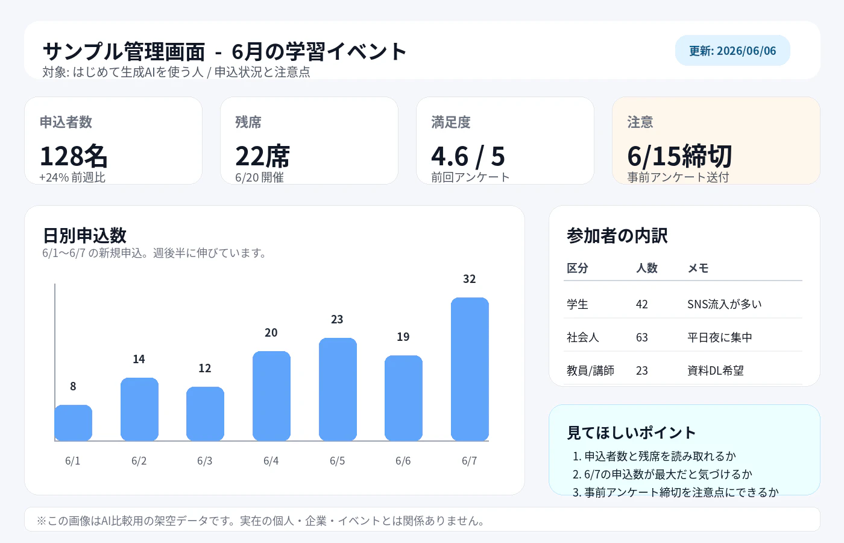Click the 見てほしいポイント heading

coord(631,433)
